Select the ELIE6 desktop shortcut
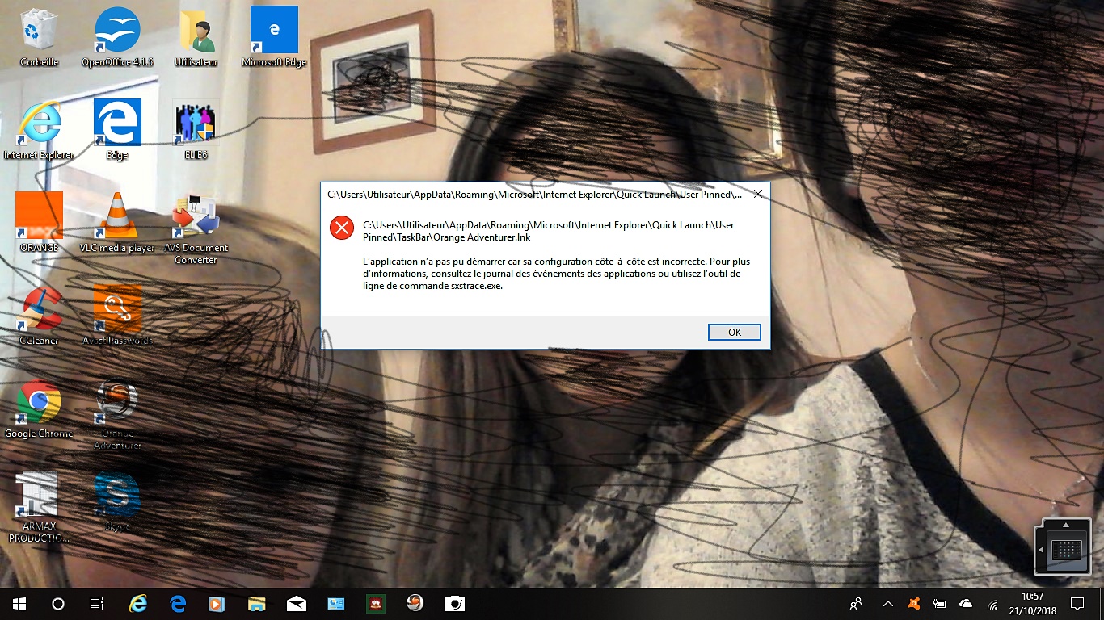Image resolution: width=1104 pixels, height=620 pixels. point(196,130)
